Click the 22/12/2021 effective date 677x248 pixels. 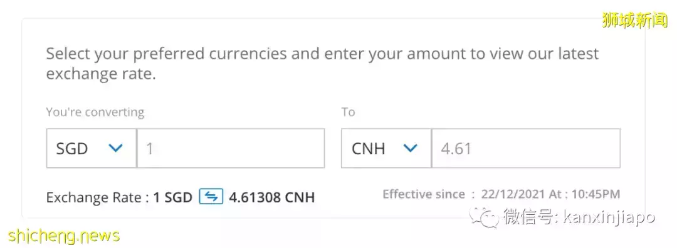(x=513, y=194)
